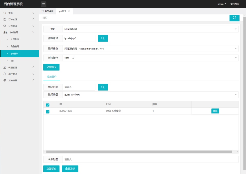Viewport: 246px width, 174px height.
Task: Open the cdk menu item
Action: (12, 61)
